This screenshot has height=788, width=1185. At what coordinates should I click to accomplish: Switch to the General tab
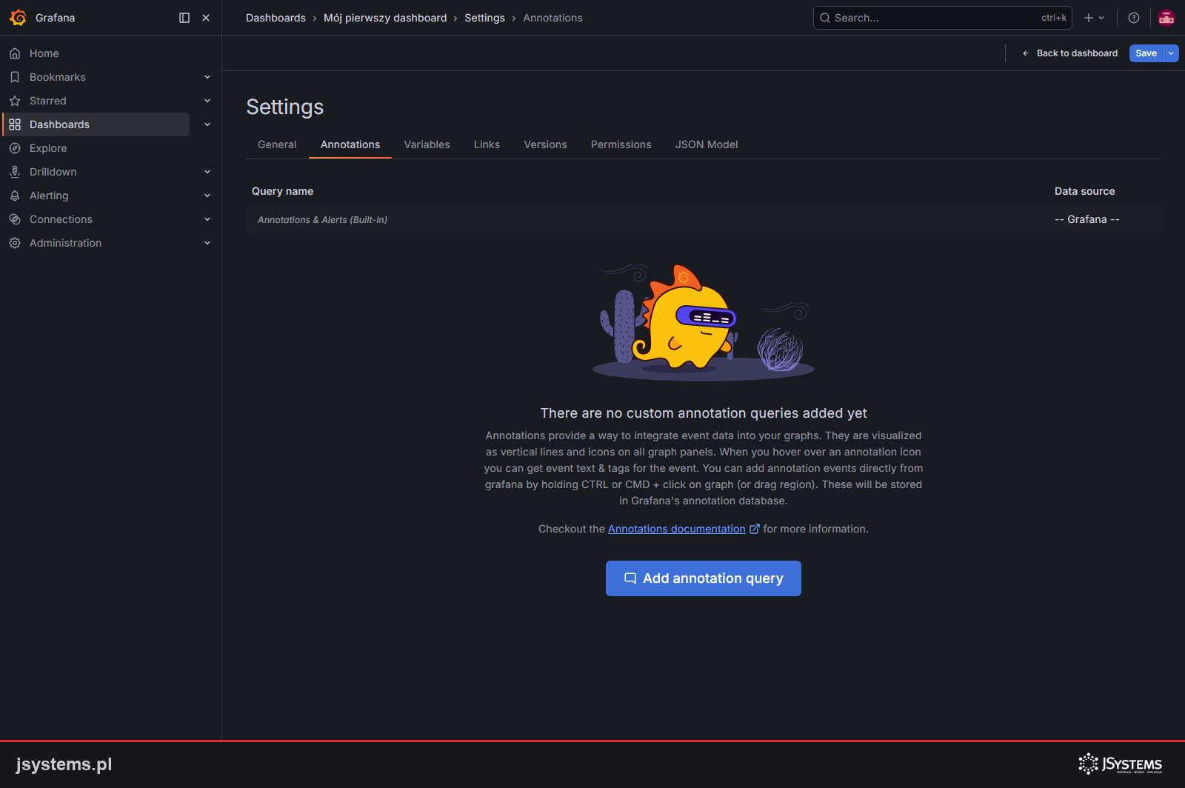coord(277,144)
